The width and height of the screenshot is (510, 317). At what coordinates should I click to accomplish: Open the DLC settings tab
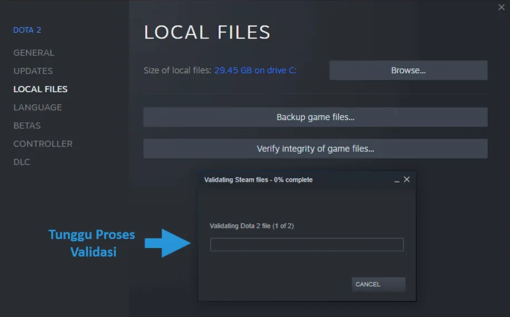22,162
